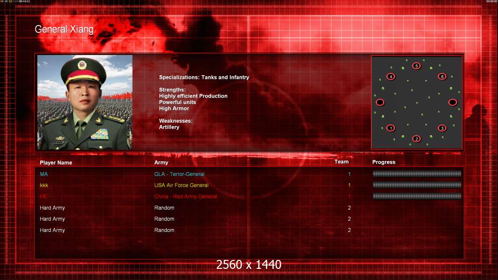
Task: Click the Army column header
Action: [x=161, y=162]
